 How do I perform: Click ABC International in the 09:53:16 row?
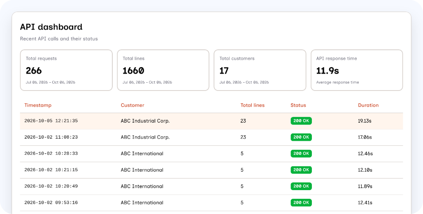click(x=142, y=202)
